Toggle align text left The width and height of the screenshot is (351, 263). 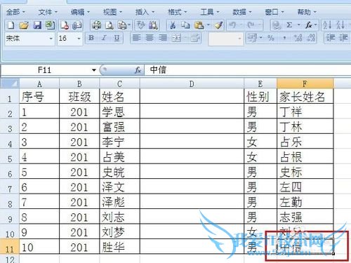pyautogui.click(x=136, y=38)
